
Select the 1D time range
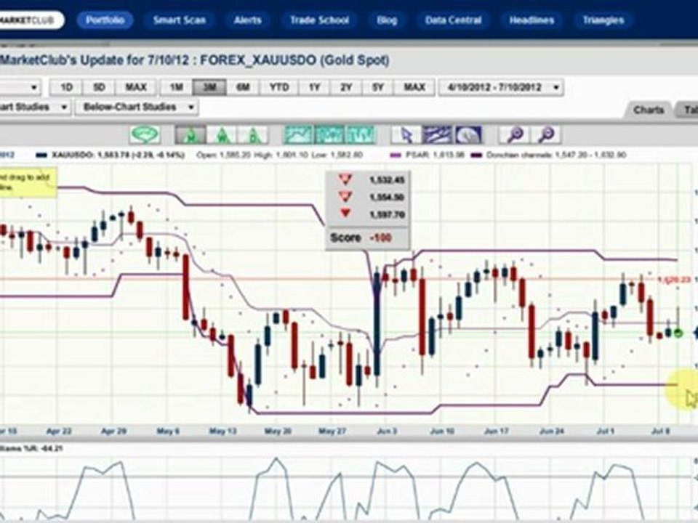point(66,87)
